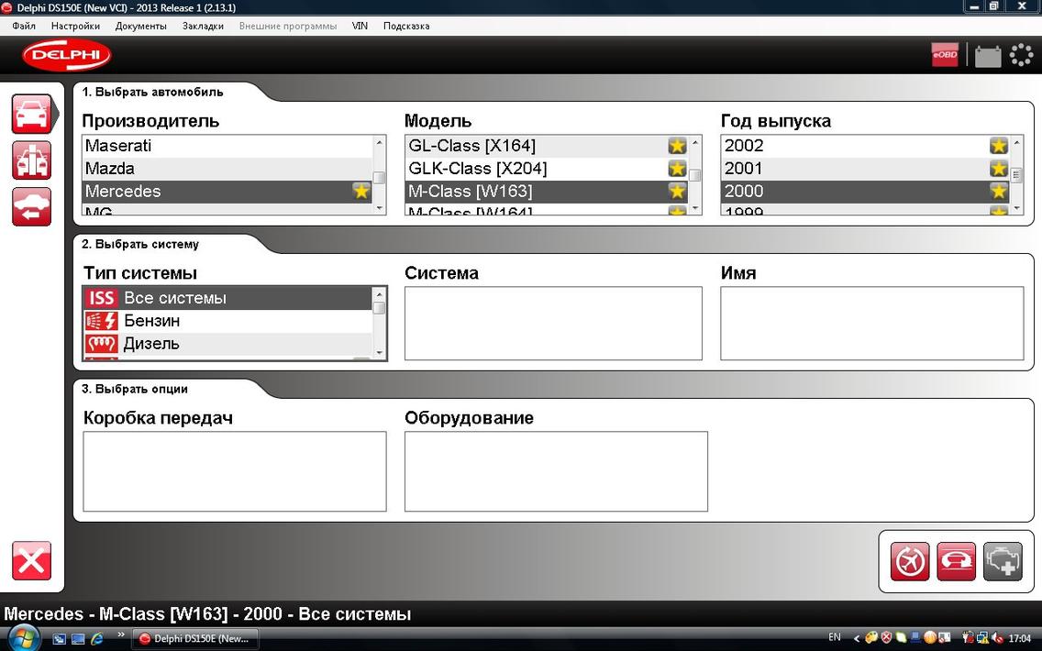The width and height of the screenshot is (1042, 651).
Task: Click the show desktop quick launch icon
Action: 78,639
